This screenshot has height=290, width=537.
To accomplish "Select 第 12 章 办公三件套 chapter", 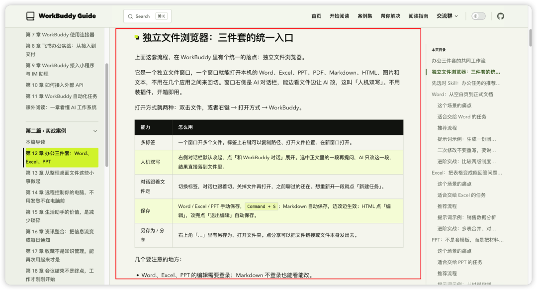I will pos(61,158).
